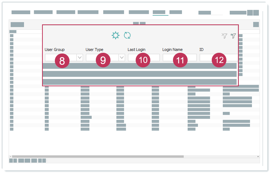Click the horizontal scrollbar thumb at the bottom
This screenshot has height=174, width=271.
point(98,157)
